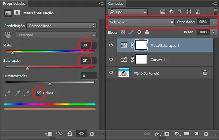Activate the on-image hand adjustment tool

(x=8, y=35)
